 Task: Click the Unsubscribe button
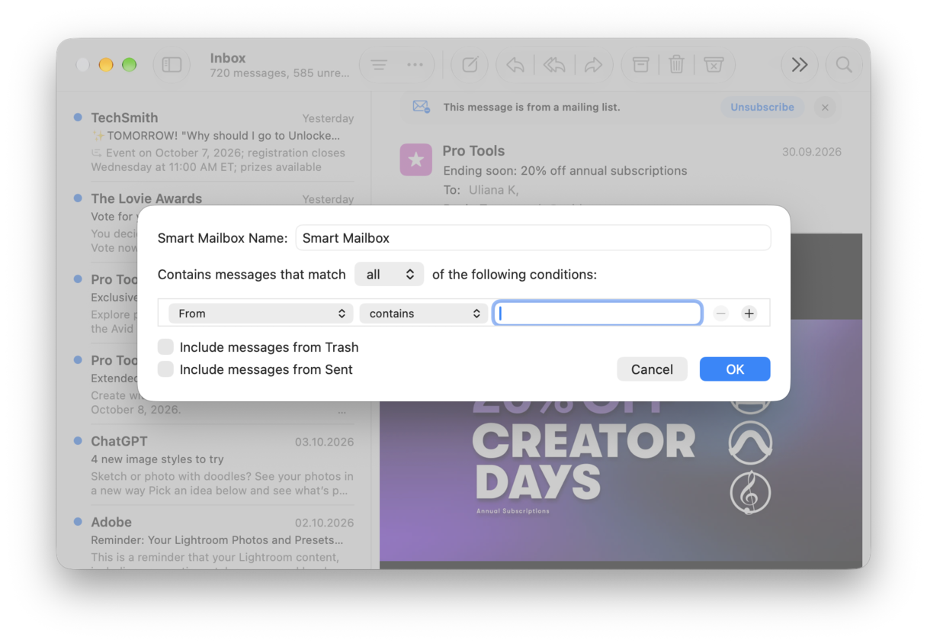click(762, 108)
